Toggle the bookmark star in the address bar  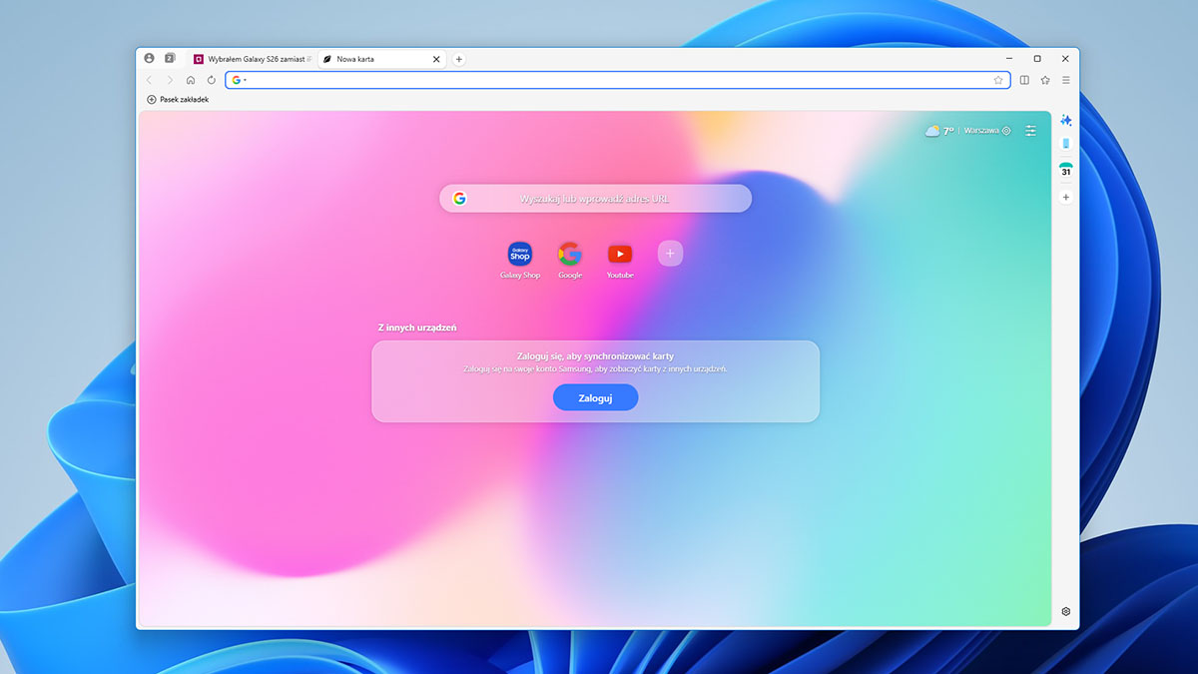click(998, 80)
